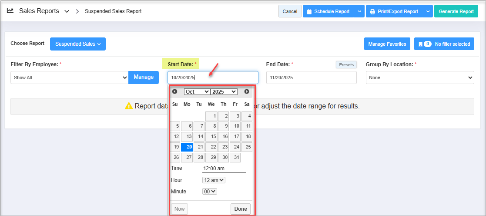Select October 24 in the calendar
The image size is (486, 216).
point(235,147)
